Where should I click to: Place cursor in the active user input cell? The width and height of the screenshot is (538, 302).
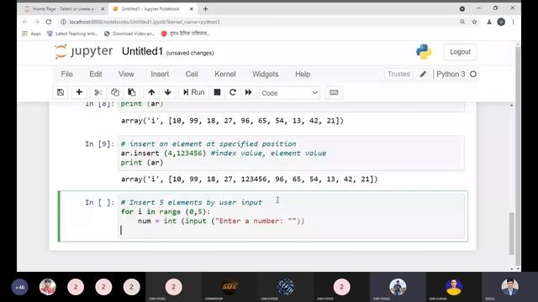(292, 216)
